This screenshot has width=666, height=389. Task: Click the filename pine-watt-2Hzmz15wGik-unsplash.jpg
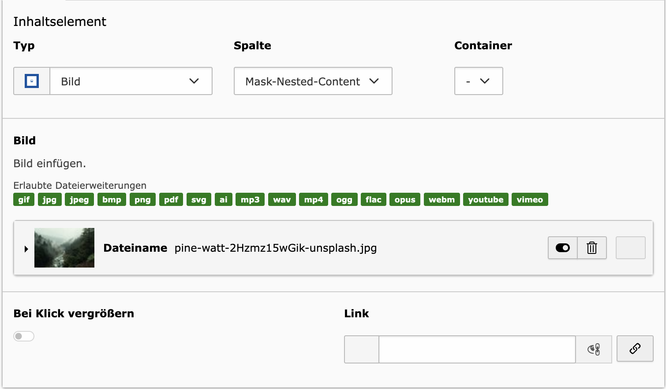tap(276, 248)
